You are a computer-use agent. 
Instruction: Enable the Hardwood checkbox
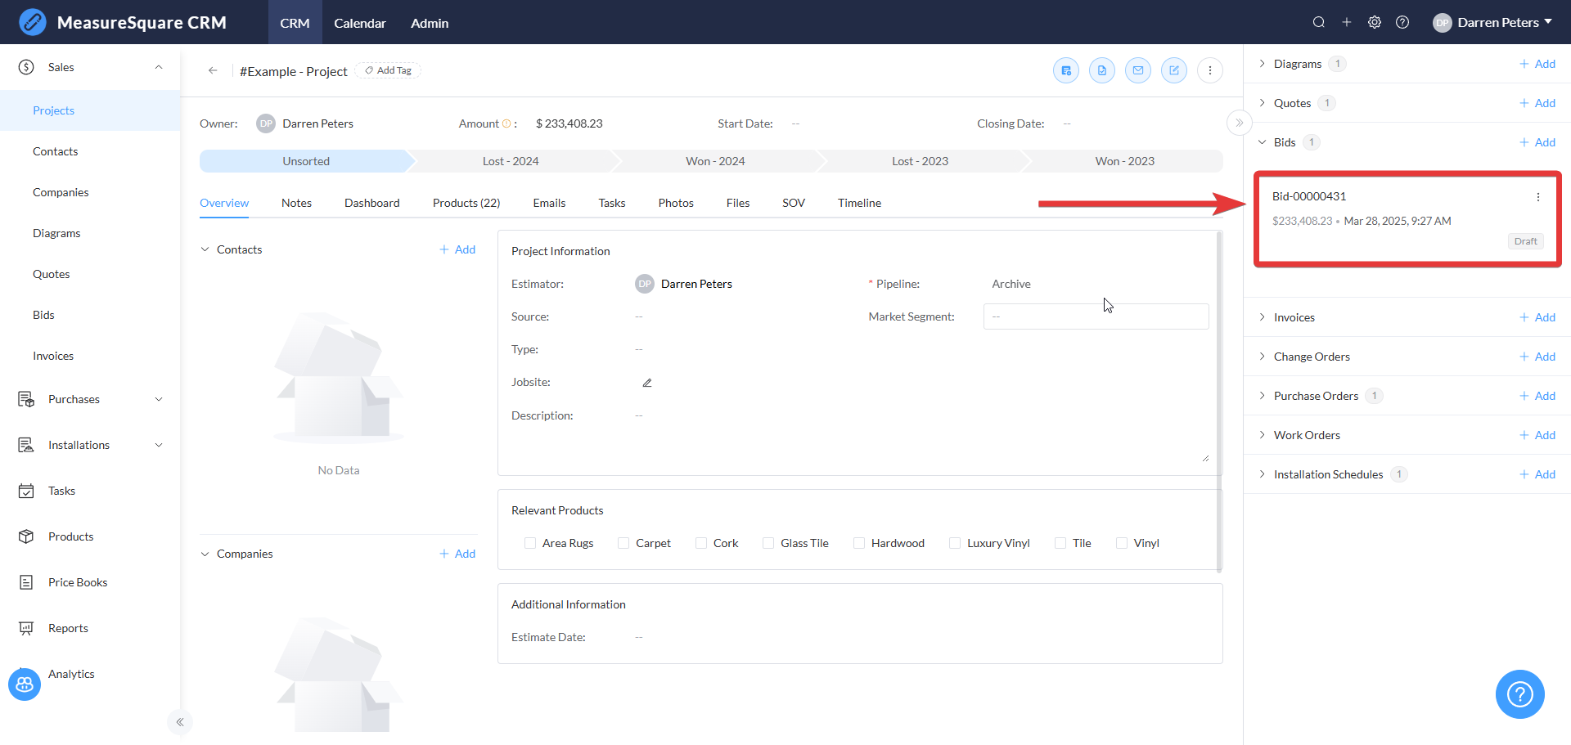858,543
